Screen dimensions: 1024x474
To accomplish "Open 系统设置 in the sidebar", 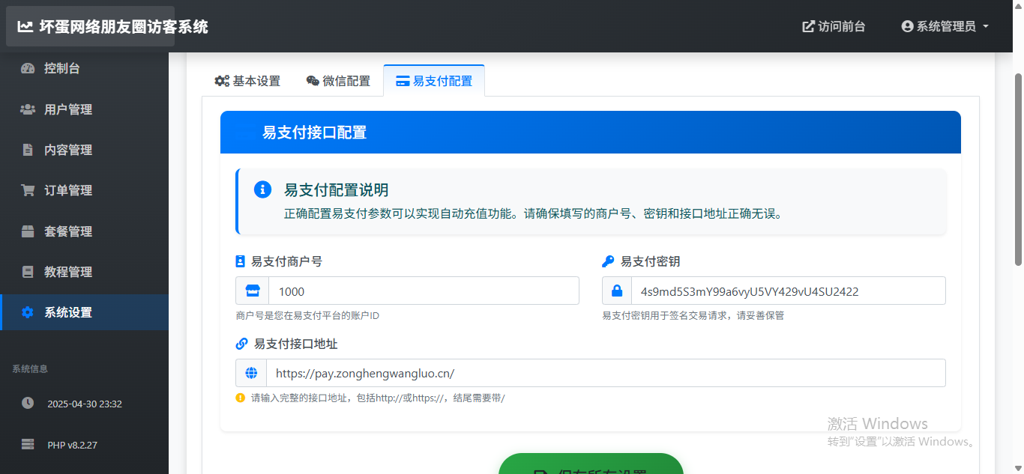I will pyautogui.click(x=84, y=312).
